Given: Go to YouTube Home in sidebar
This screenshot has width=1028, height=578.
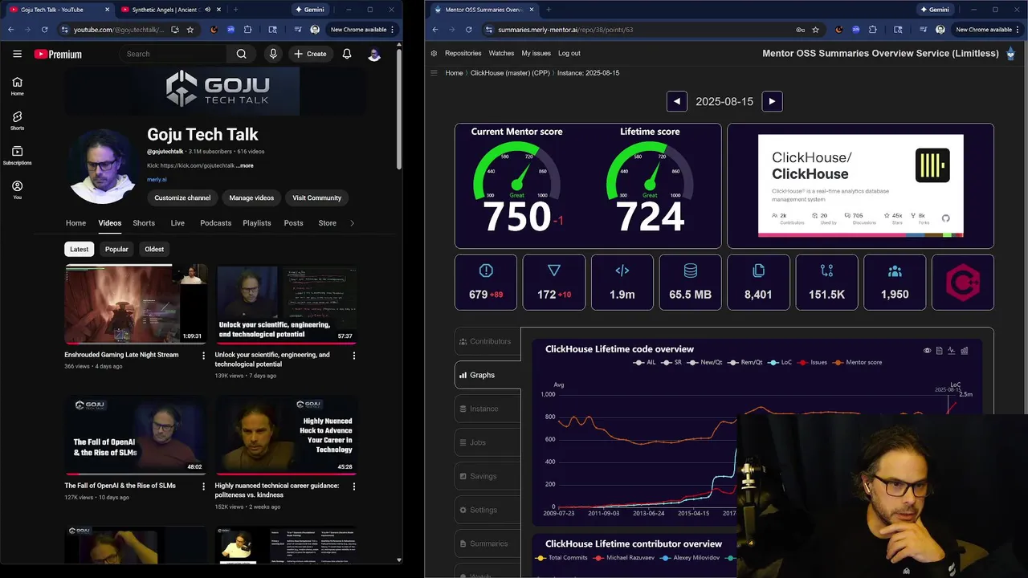Looking at the screenshot, I should tap(17, 86).
